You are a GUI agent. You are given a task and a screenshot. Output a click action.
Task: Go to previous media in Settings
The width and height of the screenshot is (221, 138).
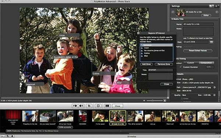click(173, 12)
